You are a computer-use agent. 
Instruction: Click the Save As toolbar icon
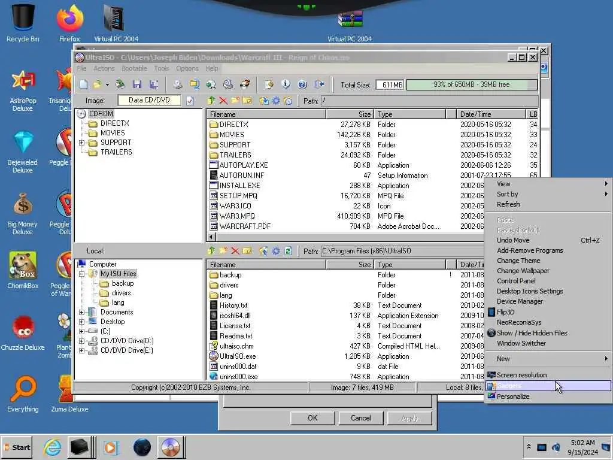click(x=154, y=84)
